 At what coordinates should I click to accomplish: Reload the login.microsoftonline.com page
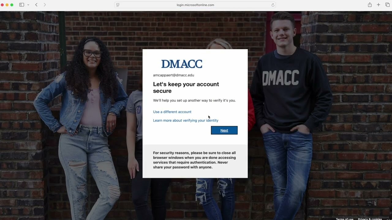pyautogui.click(x=273, y=5)
